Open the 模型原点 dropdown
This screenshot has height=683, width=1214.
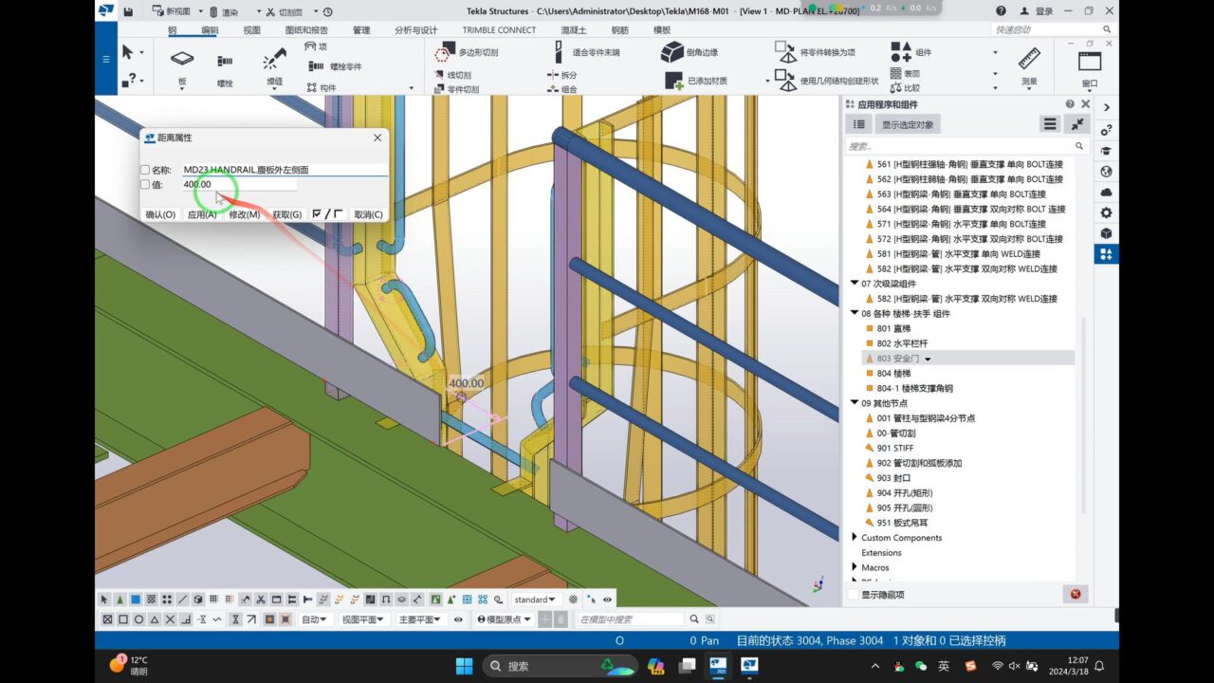point(506,619)
